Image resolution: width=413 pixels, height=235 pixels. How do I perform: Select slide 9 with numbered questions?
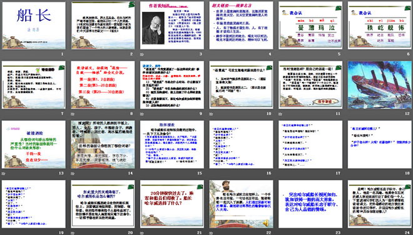[x=172, y=85]
